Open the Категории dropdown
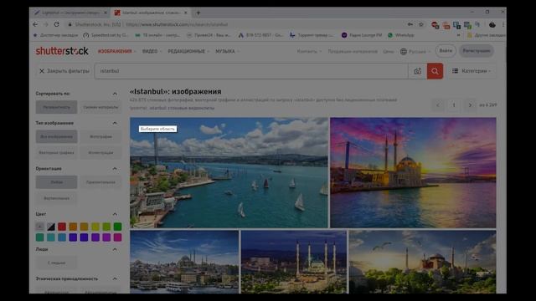Image resolution: width=536 pixels, height=301 pixels. pyautogui.click(x=472, y=71)
